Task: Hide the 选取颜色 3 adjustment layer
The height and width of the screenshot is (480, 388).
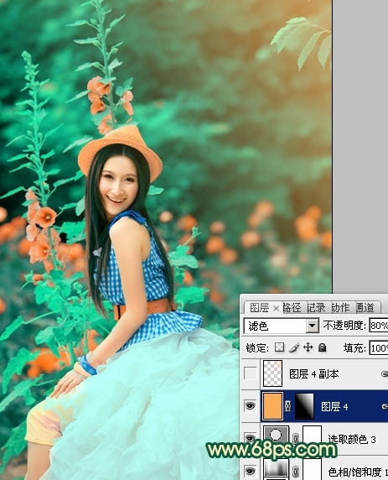Action: [x=250, y=438]
